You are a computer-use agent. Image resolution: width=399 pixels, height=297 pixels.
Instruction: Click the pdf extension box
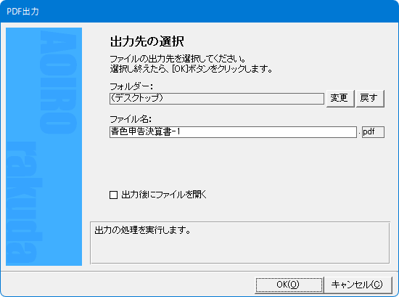click(x=373, y=132)
